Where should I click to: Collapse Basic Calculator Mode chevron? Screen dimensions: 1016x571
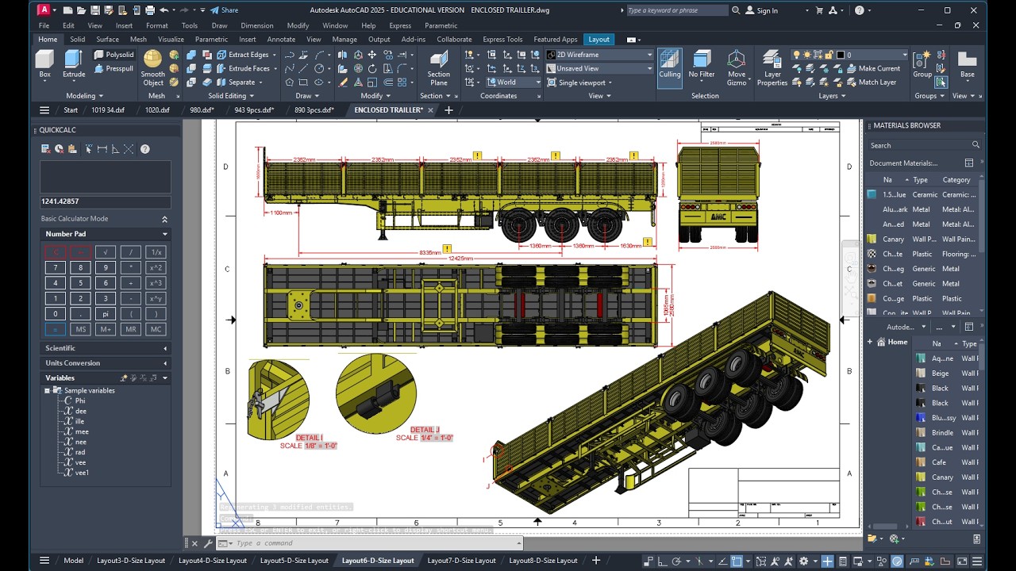(164, 219)
